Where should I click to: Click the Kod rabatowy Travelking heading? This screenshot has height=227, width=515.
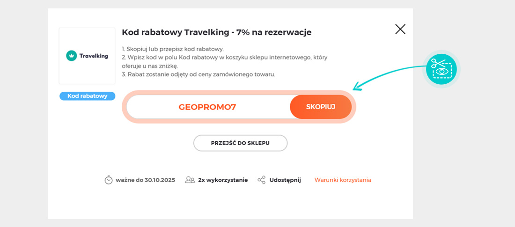pyautogui.click(x=216, y=32)
